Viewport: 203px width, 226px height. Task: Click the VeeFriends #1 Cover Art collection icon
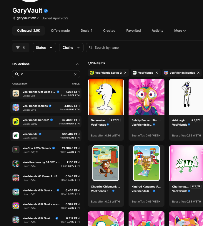(x=16, y=178)
